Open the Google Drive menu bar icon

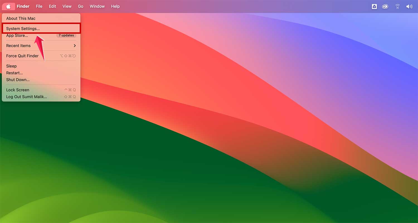click(x=374, y=6)
